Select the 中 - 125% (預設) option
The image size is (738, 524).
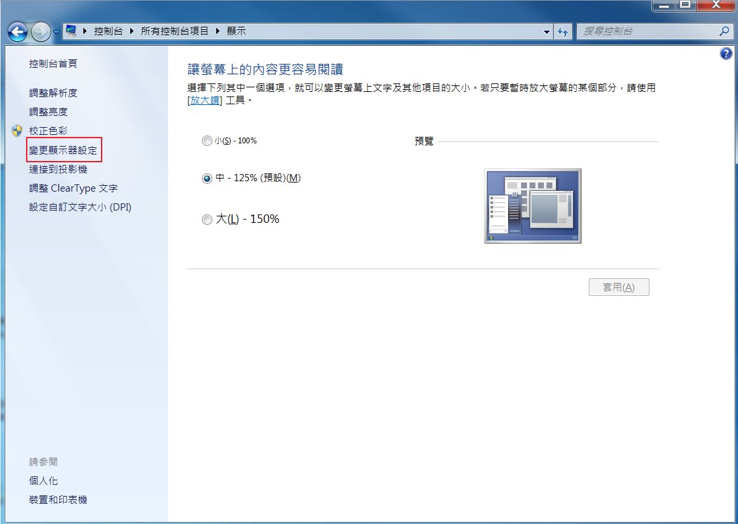pos(207,179)
